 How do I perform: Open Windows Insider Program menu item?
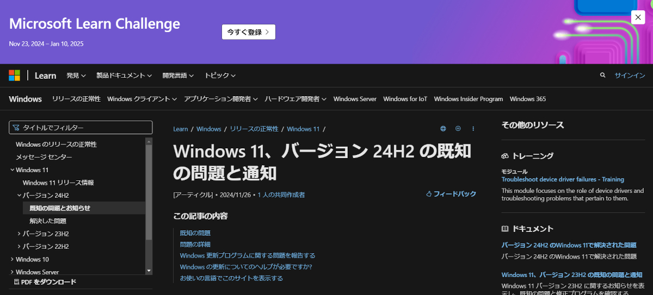(469, 99)
